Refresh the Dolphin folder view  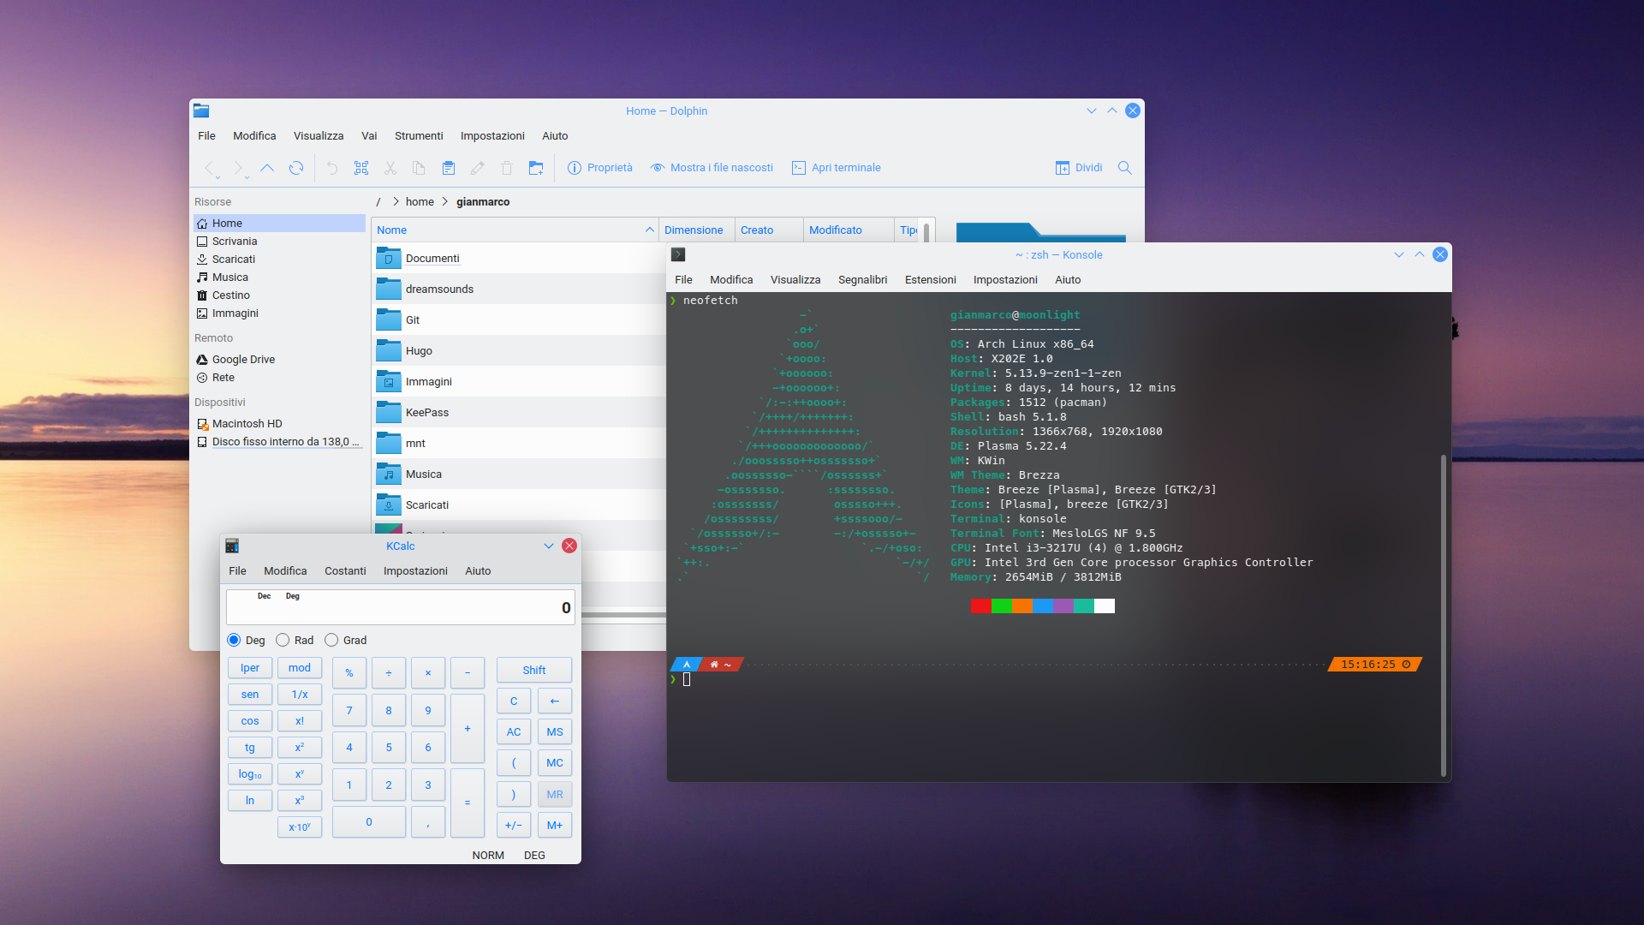[296, 168]
